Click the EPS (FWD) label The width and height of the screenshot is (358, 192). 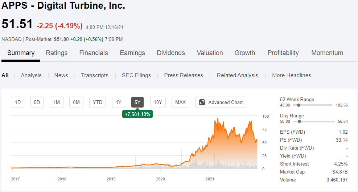[x=292, y=132]
